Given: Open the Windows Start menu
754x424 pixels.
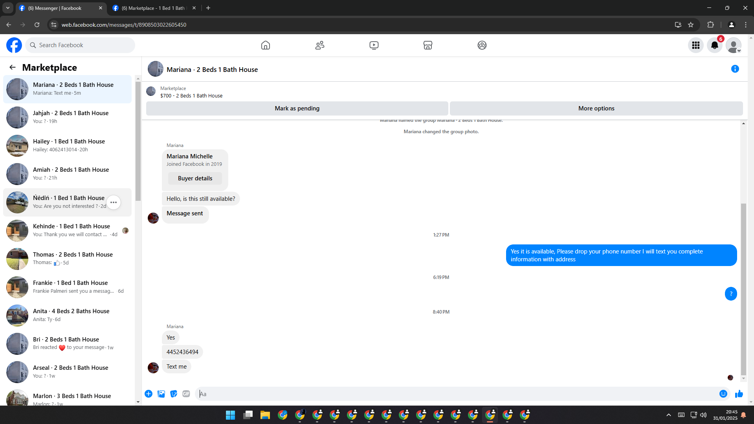Looking at the screenshot, I should coord(230,415).
